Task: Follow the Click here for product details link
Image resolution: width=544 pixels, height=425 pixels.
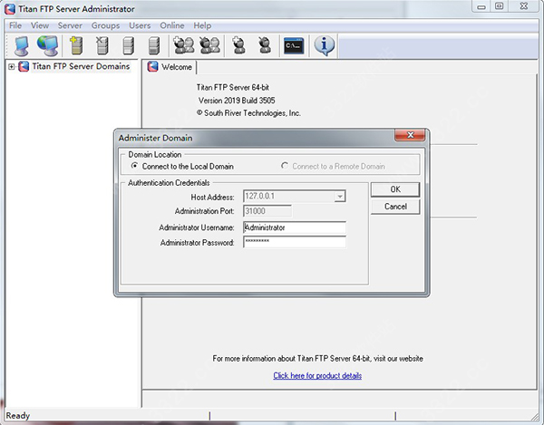Action: [317, 376]
